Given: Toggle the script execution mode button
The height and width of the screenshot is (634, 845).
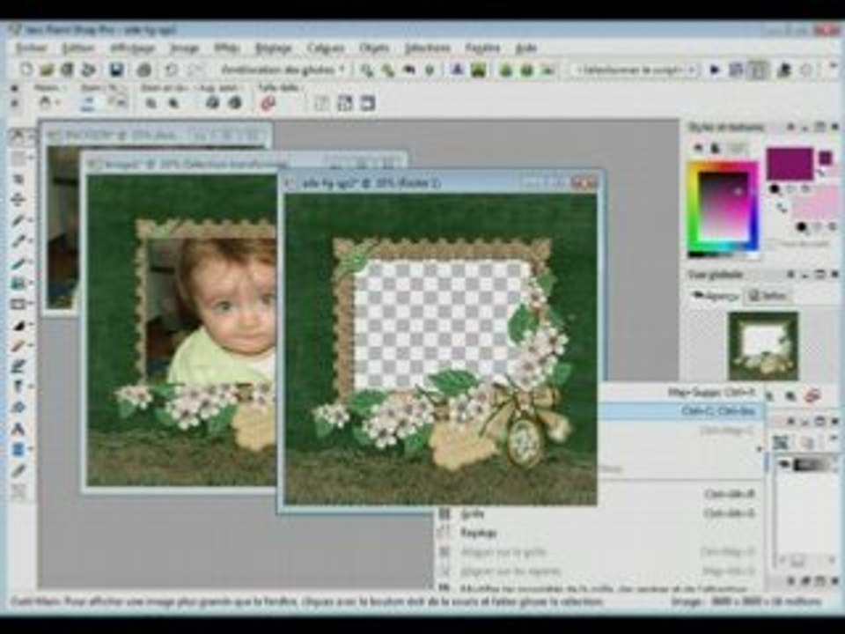Looking at the screenshot, I should click(757, 70).
